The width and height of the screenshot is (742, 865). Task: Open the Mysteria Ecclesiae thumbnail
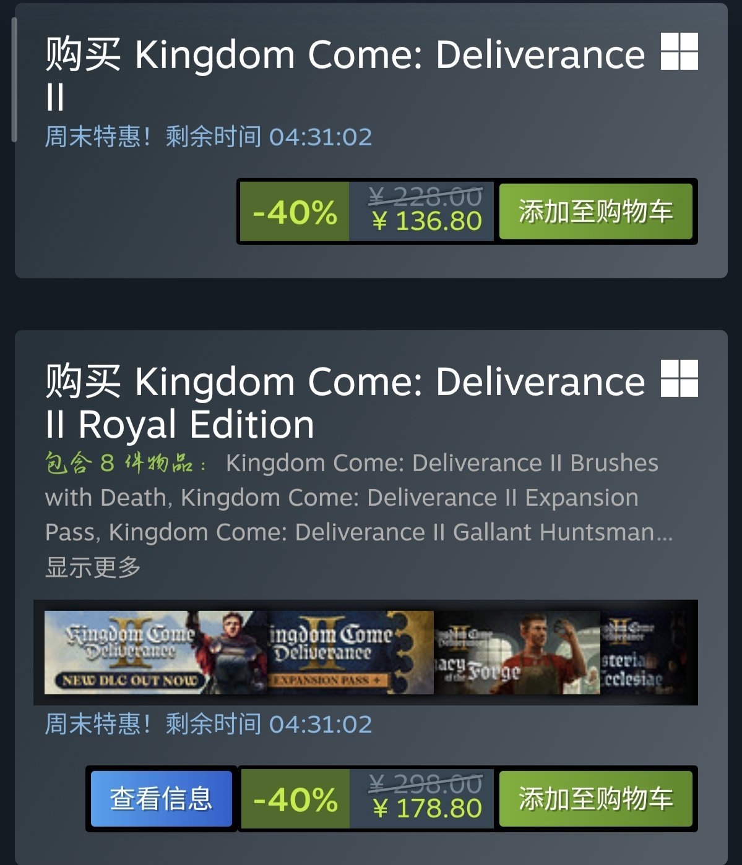[644, 652]
